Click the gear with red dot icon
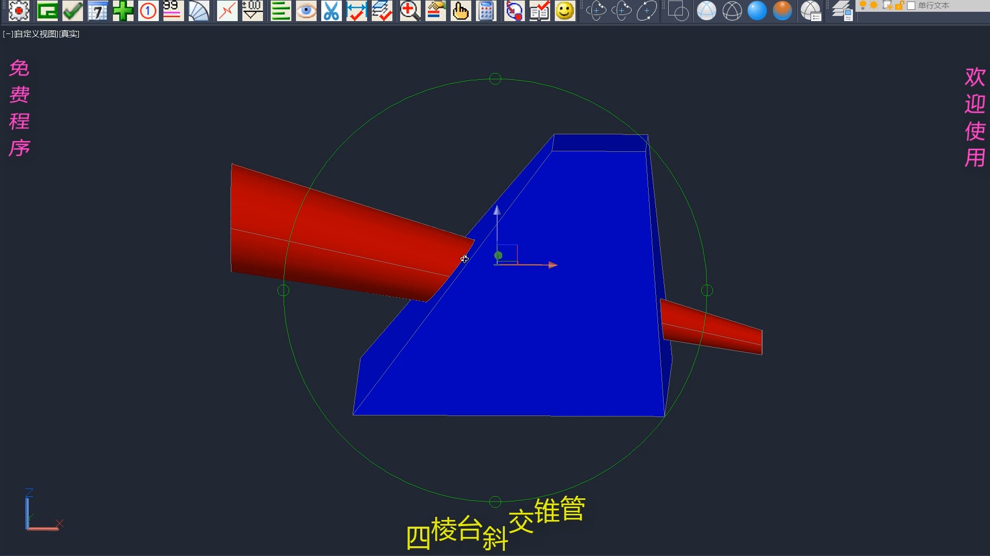The image size is (990, 556). tap(19, 10)
